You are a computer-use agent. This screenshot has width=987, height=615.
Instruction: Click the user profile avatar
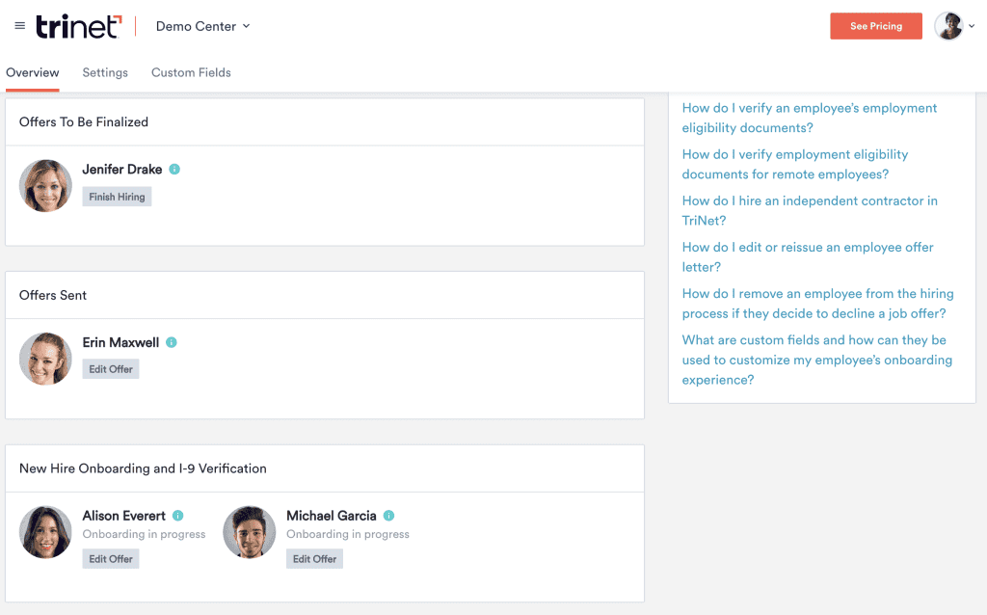pos(948,26)
